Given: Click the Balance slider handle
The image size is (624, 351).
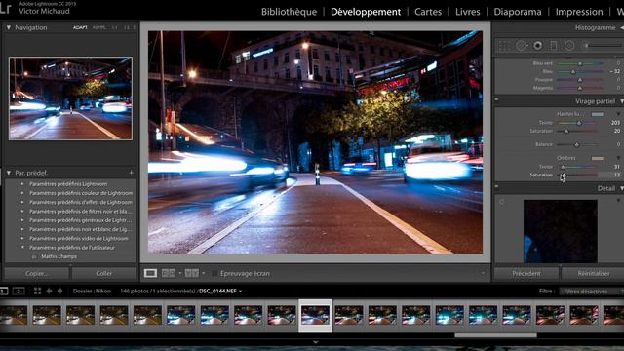Looking at the screenshot, I should 576,144.
